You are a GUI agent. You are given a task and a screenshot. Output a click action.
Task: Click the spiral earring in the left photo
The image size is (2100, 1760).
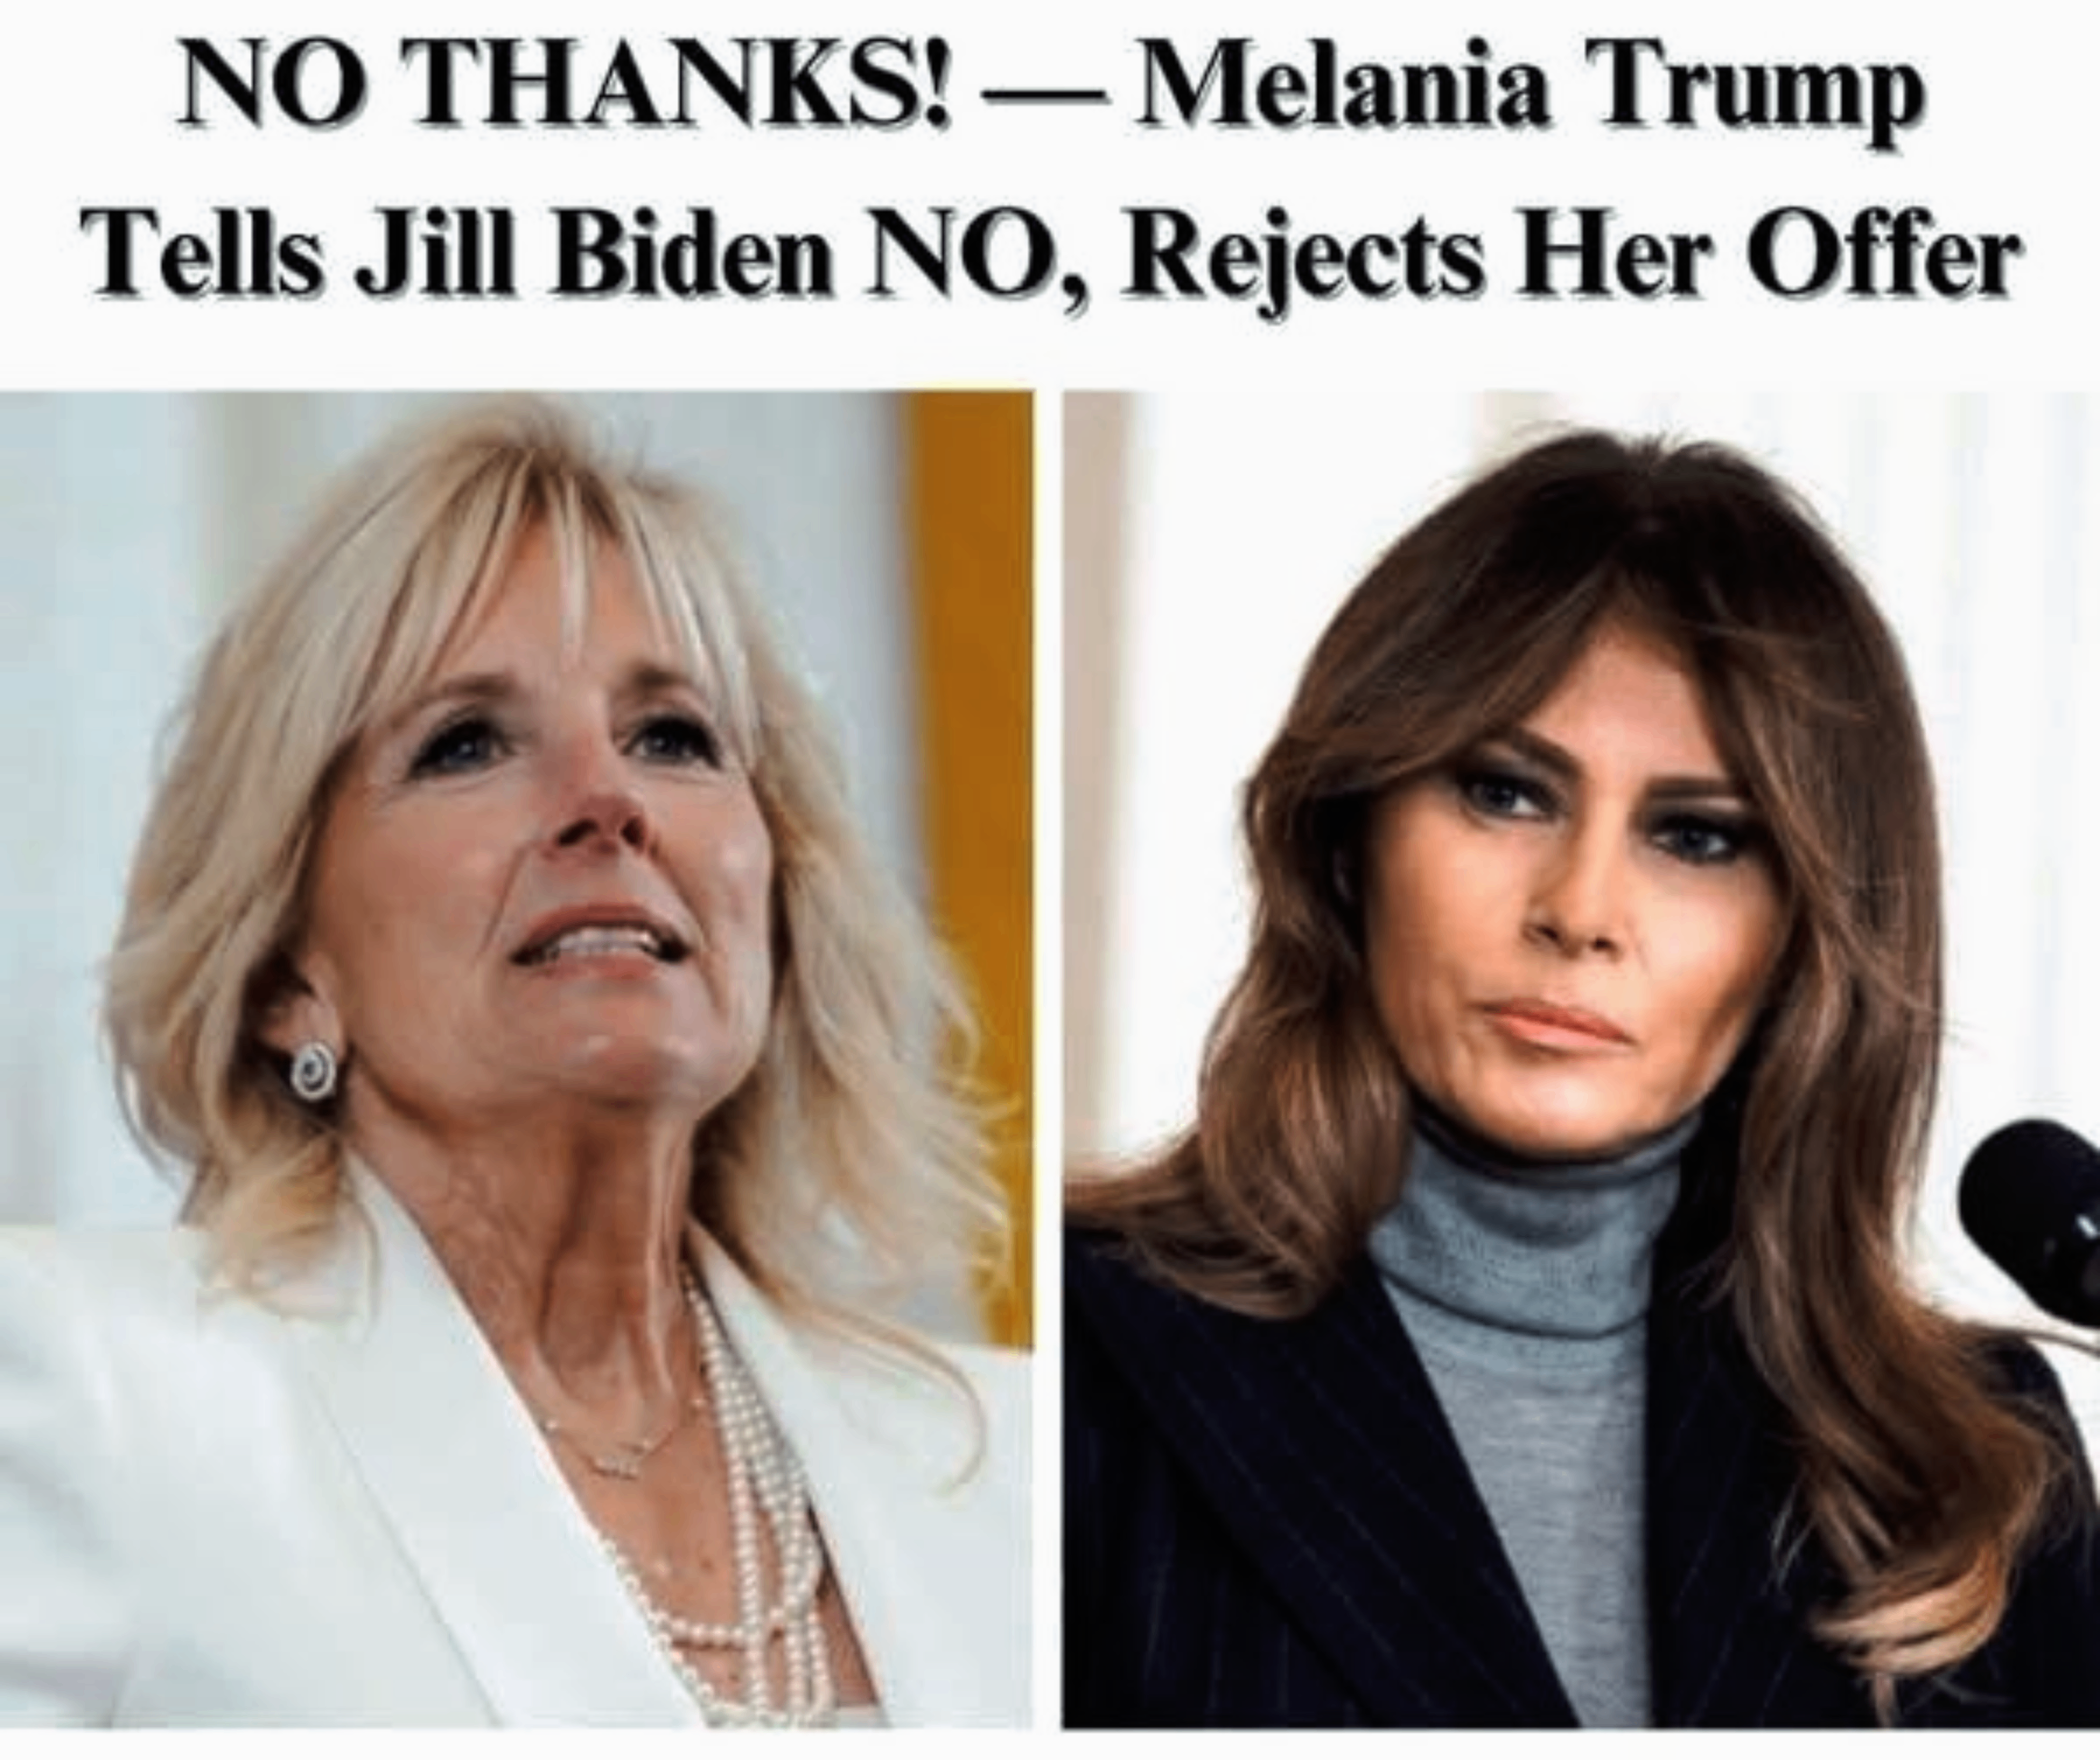(x=315, y=1070)
